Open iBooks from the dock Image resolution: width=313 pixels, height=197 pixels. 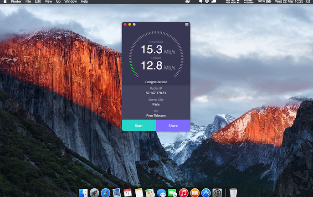pyautogui.click(x=195, y=192)
